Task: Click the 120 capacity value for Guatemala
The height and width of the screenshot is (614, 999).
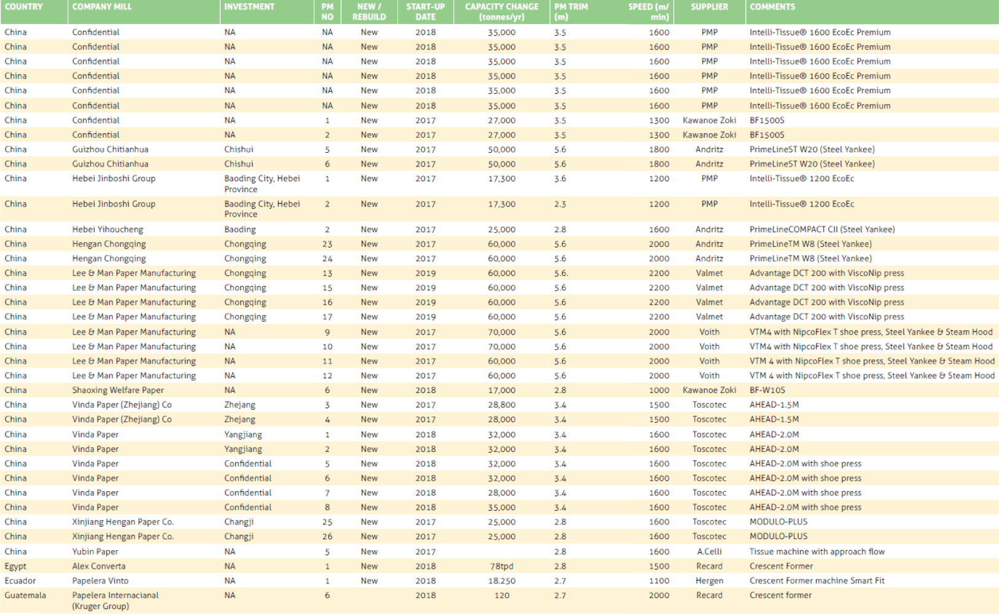Action: coord(502,596)
